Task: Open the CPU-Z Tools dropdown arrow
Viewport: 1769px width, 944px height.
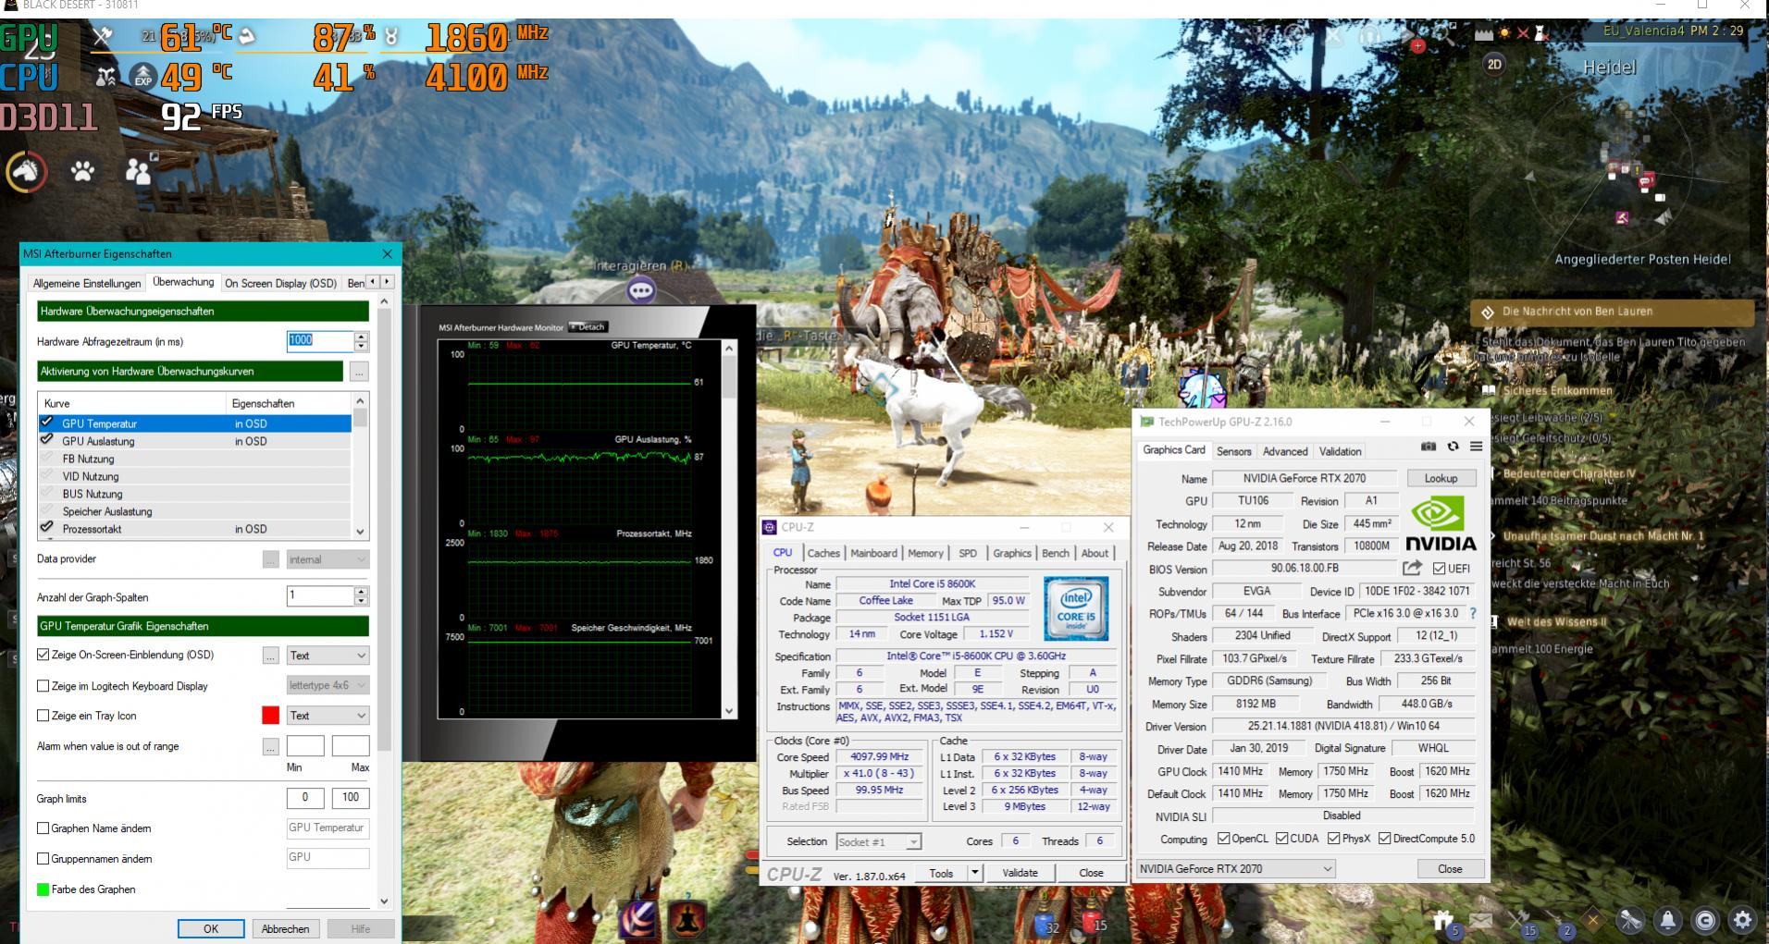Action: tap(974, 873)
